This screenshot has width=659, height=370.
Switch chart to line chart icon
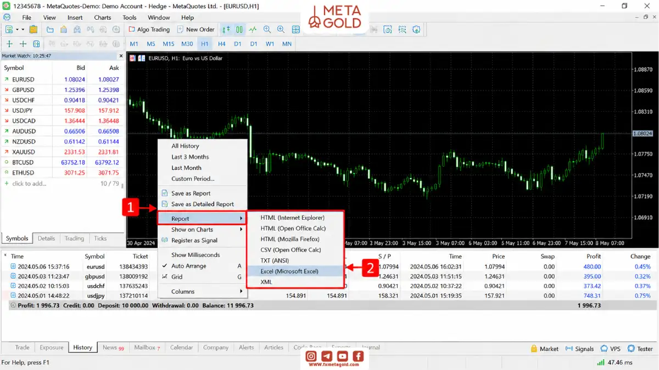click(x=253, y=30)
